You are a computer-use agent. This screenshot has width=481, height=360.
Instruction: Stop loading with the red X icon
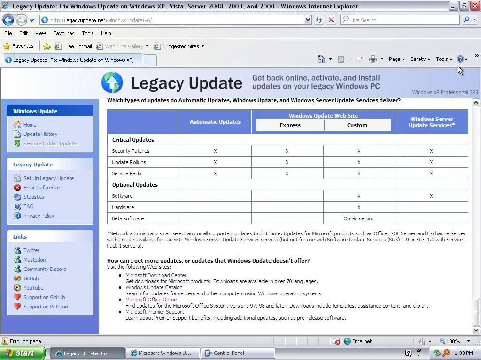coord(331,20)
